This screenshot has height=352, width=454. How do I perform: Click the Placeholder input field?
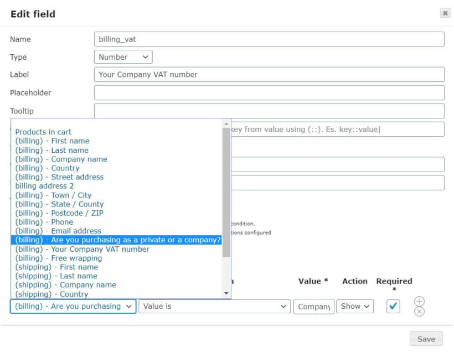coord(270,92)
